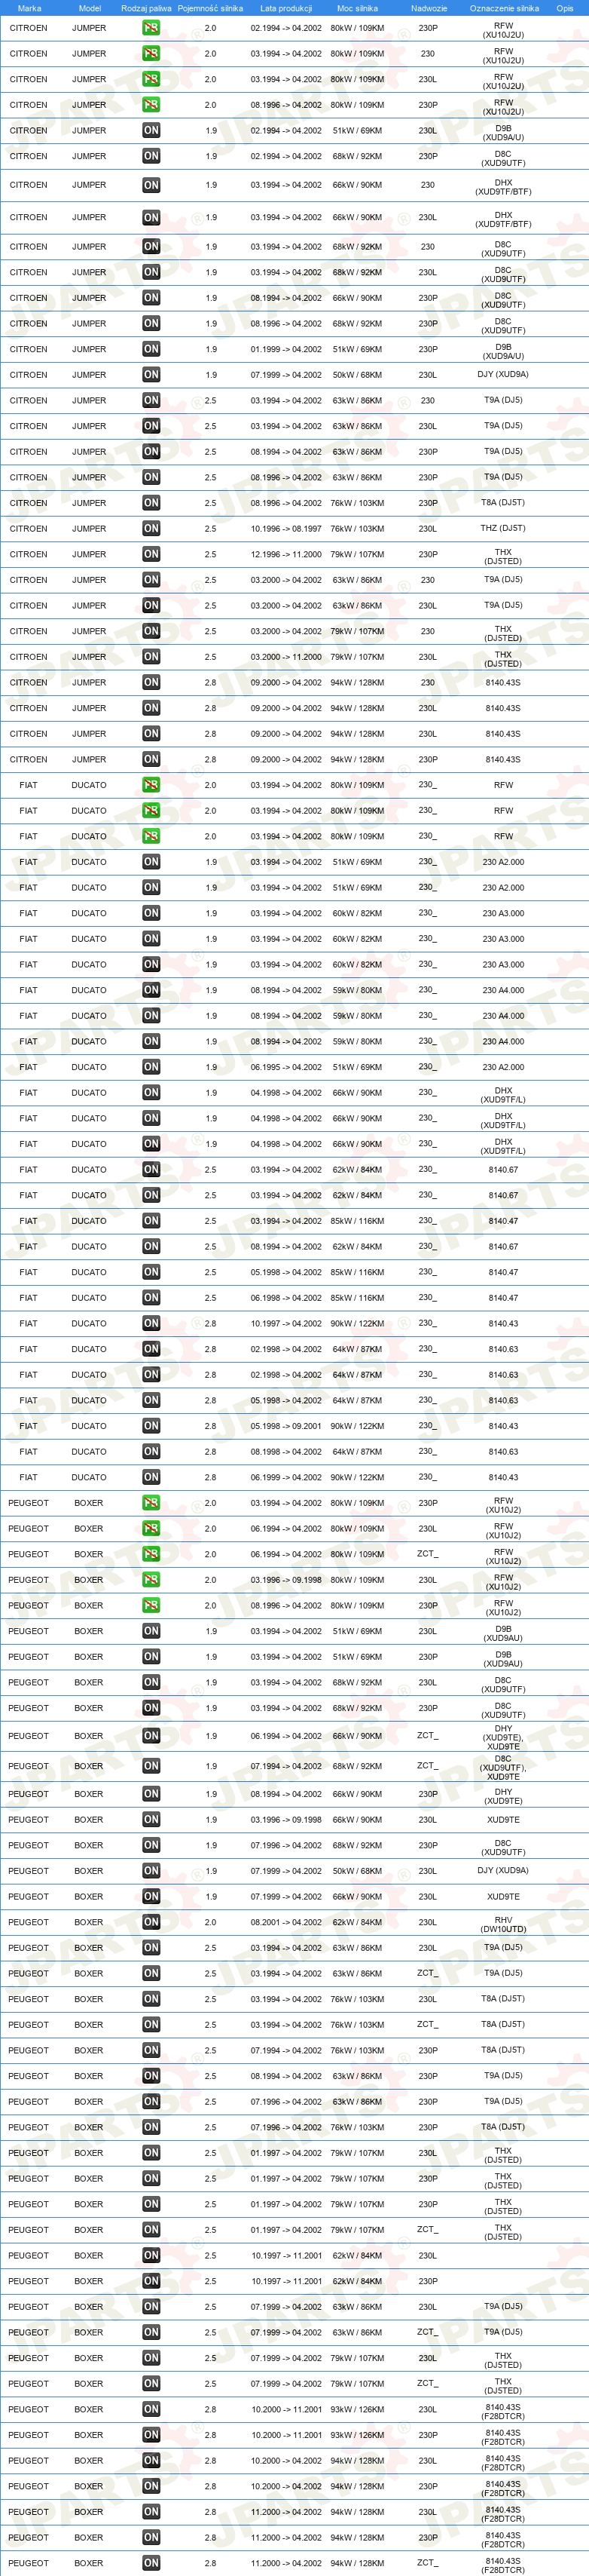
Task: Click date cell '06.1999 -> 04.2002' in Fiat row
Action: coord(286,1477)
